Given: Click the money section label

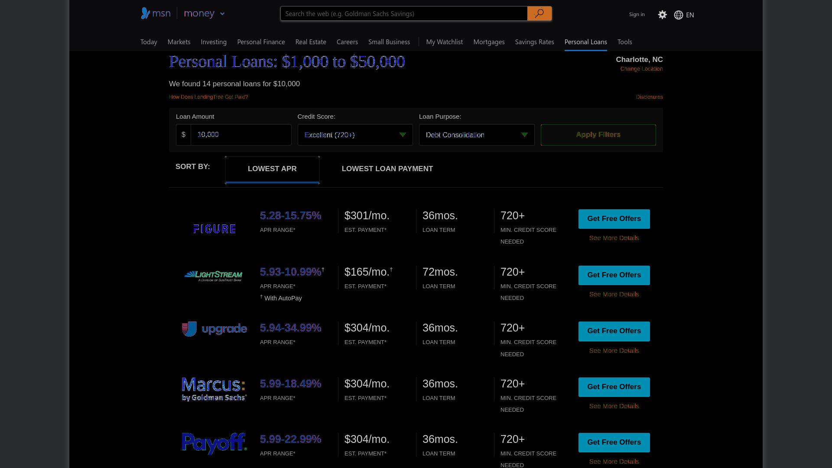Looking at the screenshot, I should click(199, 14).
